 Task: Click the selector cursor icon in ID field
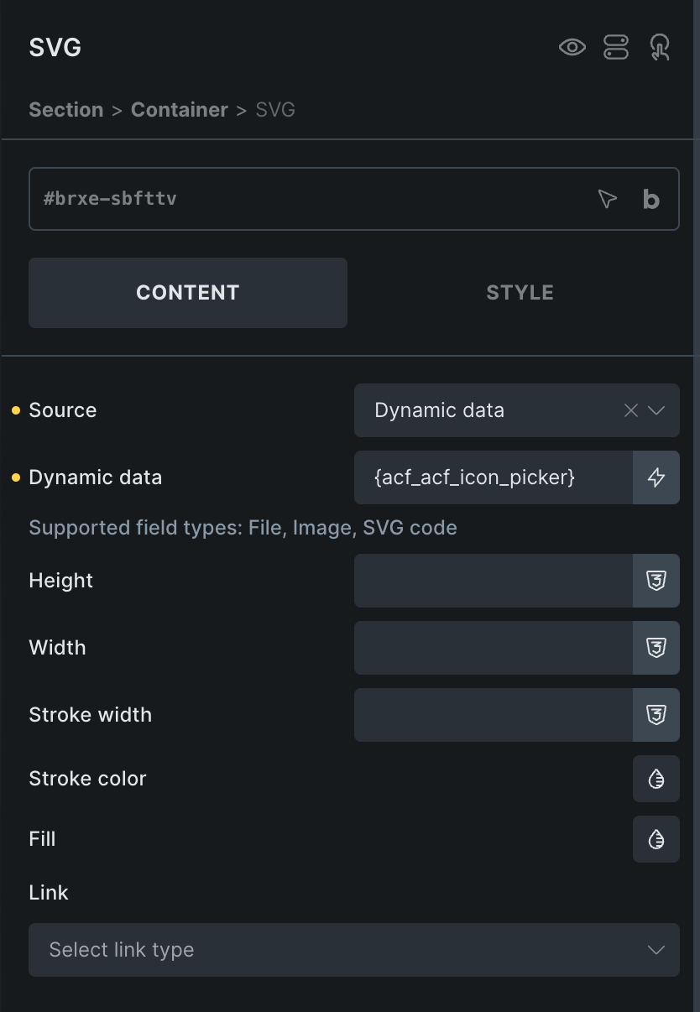click(x=608, y=199)
